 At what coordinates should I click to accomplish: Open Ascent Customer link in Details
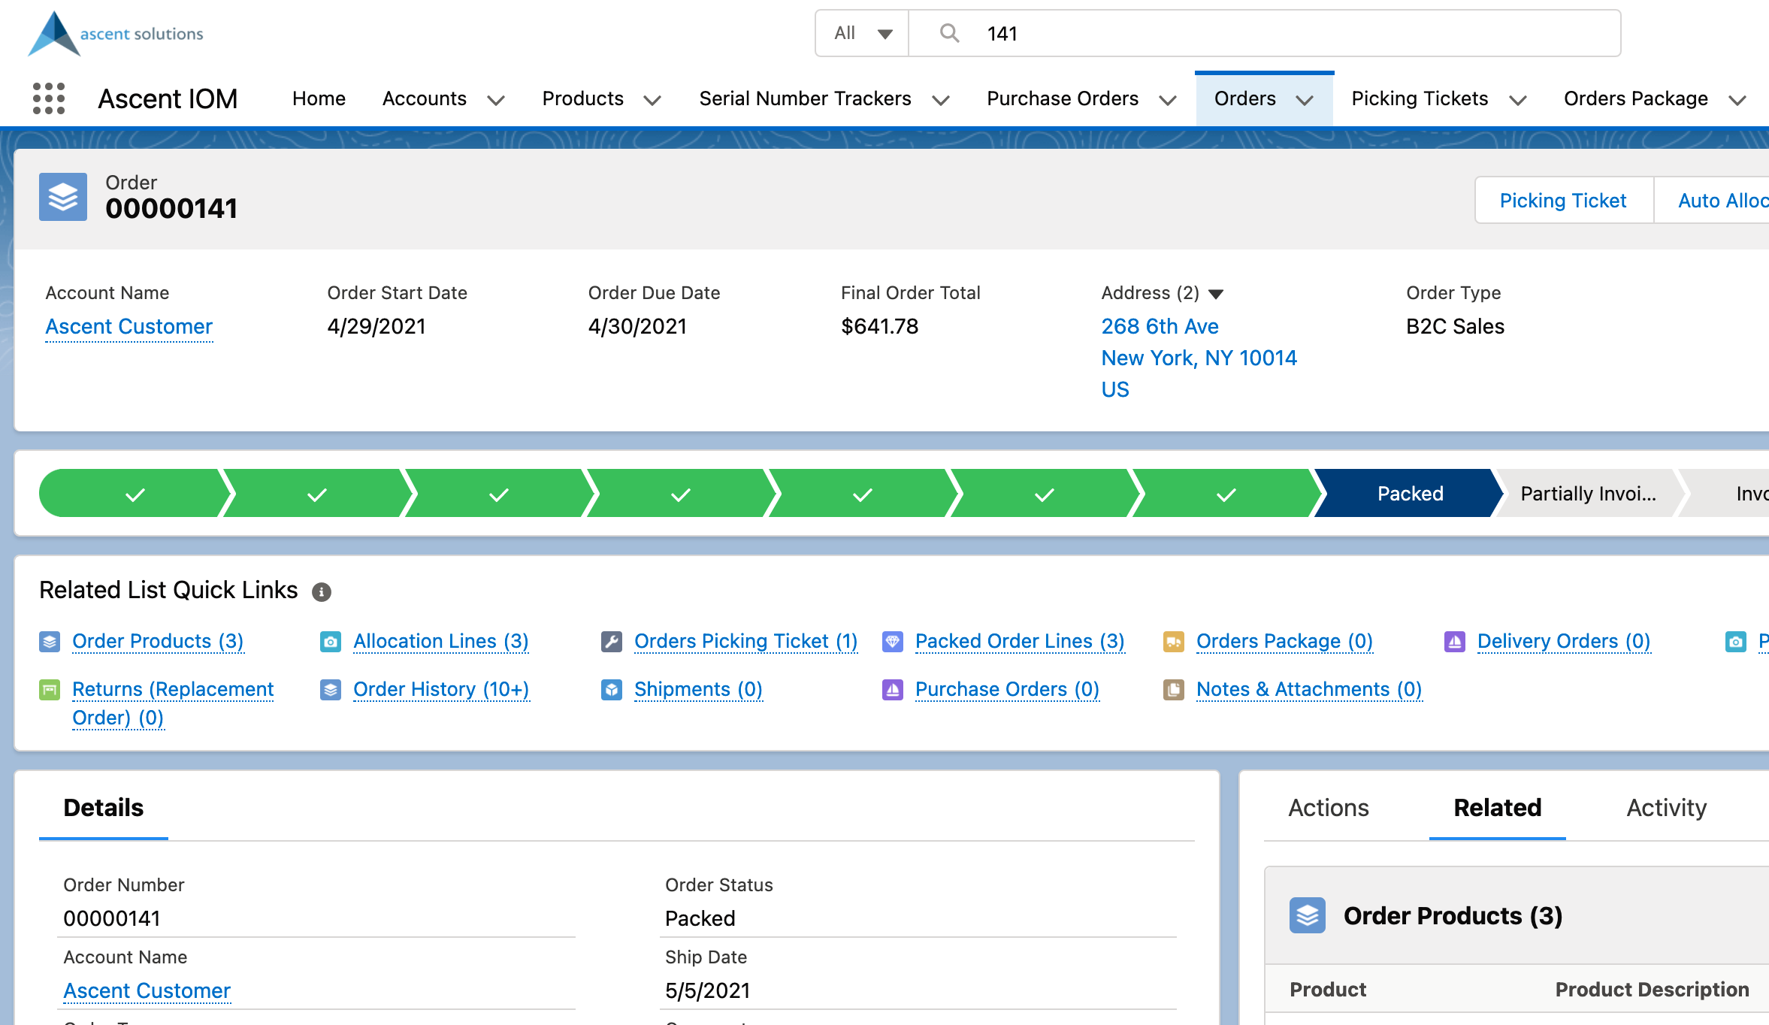(x=147, y=991)
